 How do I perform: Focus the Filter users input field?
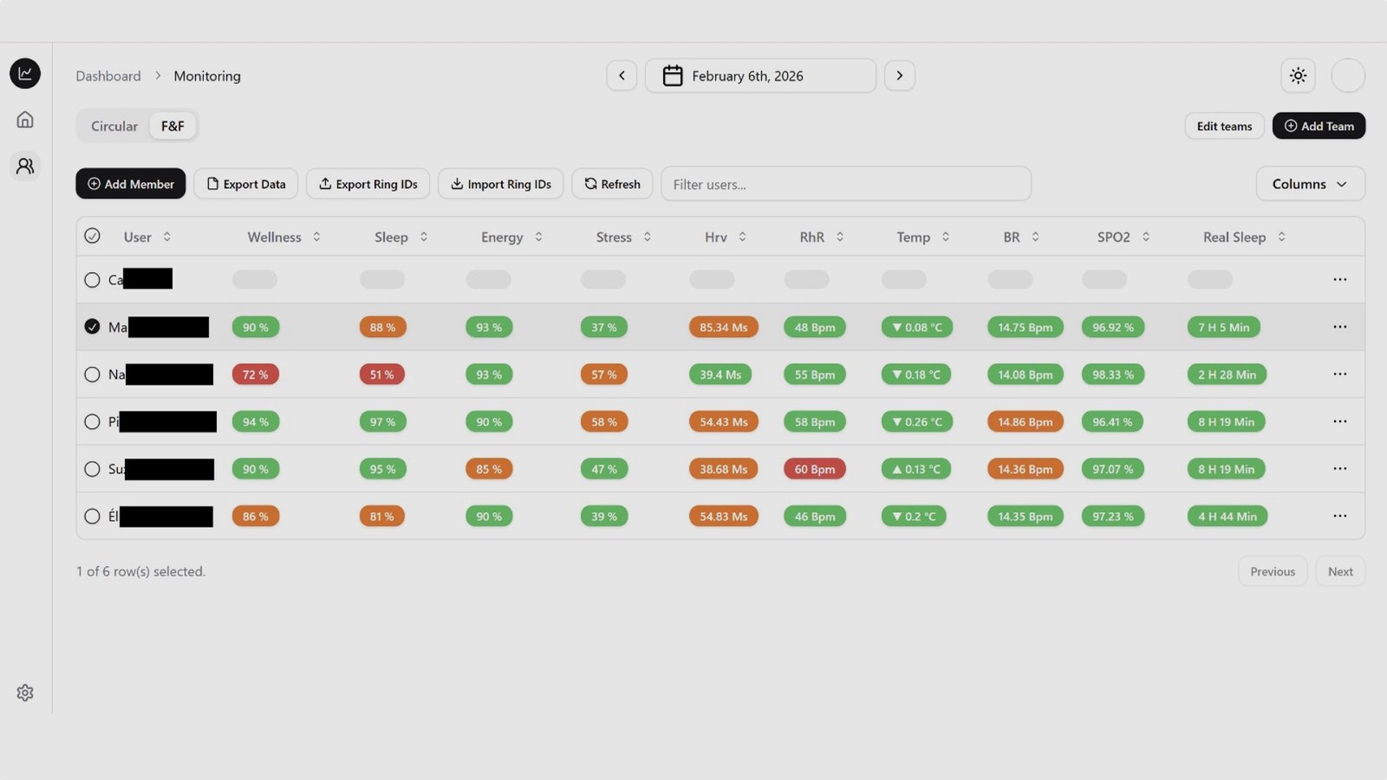[845, 184]
